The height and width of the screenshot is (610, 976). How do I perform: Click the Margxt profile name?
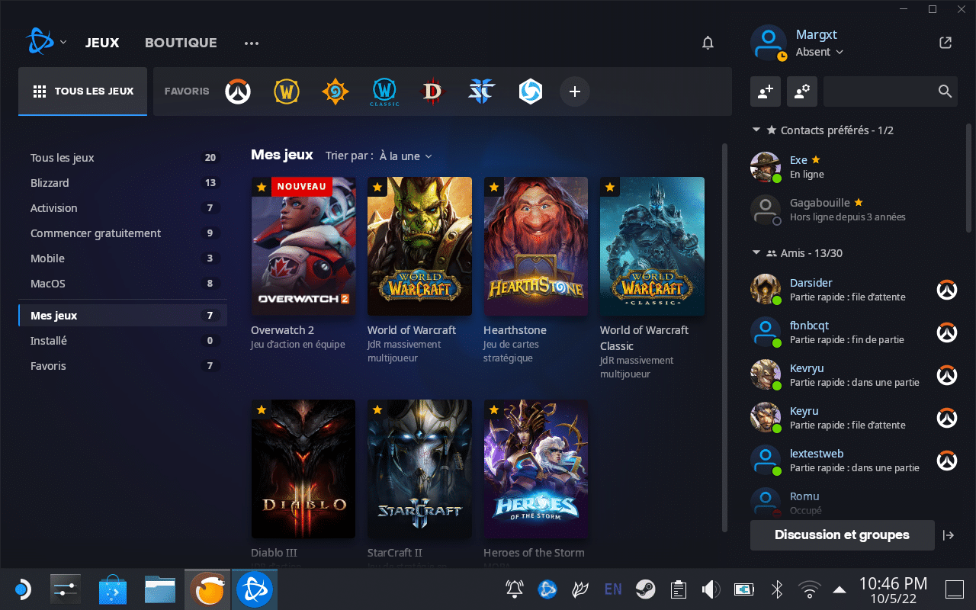pos(816,35)
